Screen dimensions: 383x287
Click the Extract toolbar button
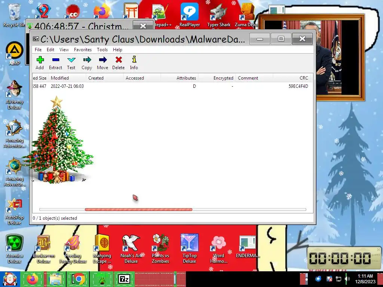pos(55,63)
